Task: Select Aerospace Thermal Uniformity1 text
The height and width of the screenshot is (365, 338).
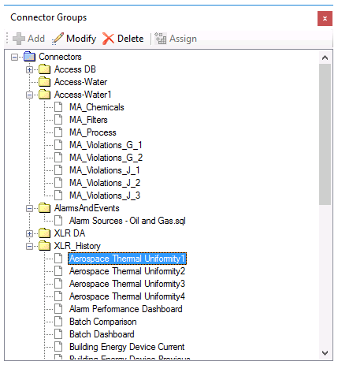Action: pos(128,259)
